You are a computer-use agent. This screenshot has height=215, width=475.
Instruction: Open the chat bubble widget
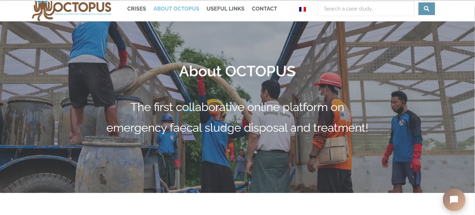[x=454, y=200]
